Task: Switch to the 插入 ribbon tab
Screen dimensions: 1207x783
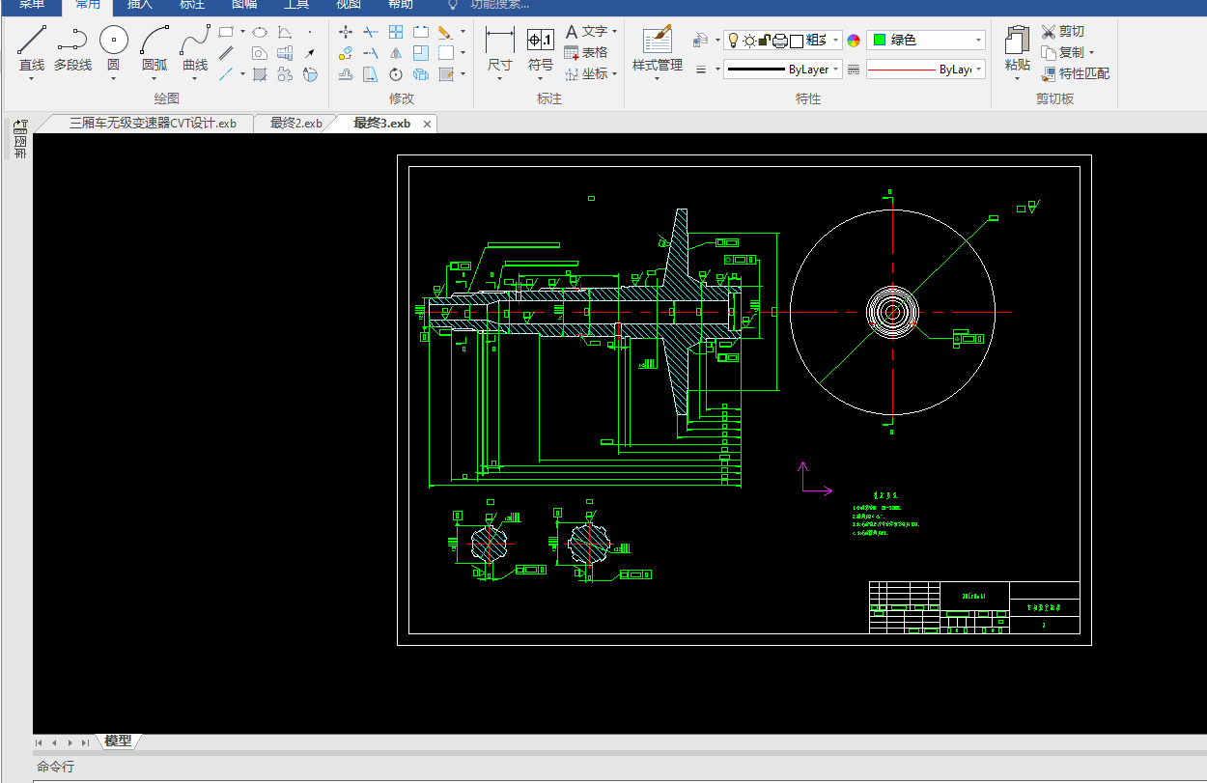Action: [140, 4]
